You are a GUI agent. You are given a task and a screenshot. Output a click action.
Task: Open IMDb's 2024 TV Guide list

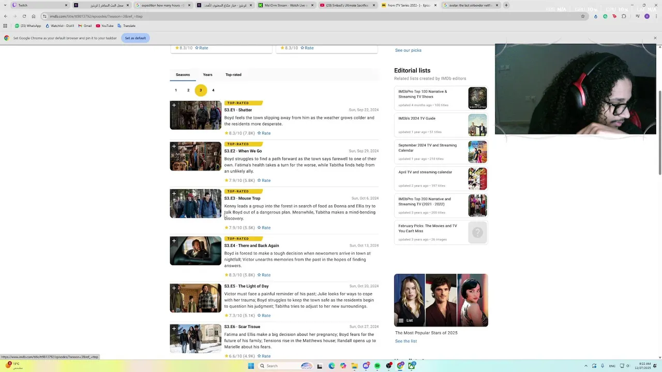[x=441, y=125]
